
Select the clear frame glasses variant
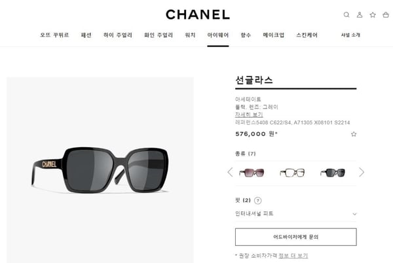292,173
